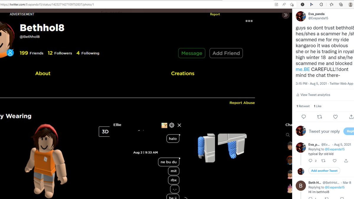The width and height of the screenshot is (354, 199).
Task: Click the Tweet your reply field
Action: (324, 131)
